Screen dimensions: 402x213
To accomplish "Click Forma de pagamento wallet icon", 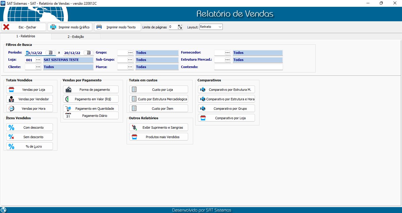I will coord(68,90).
